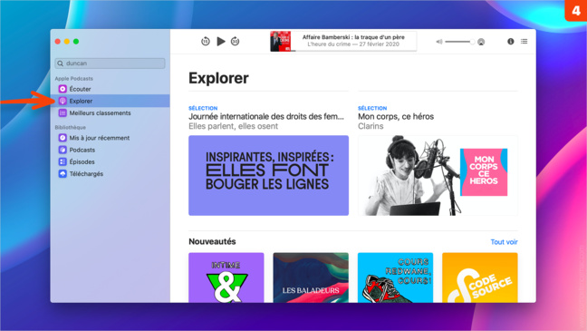Click the playback progress bar under title
Screen dimensions: 587x331
pos(354,51)
